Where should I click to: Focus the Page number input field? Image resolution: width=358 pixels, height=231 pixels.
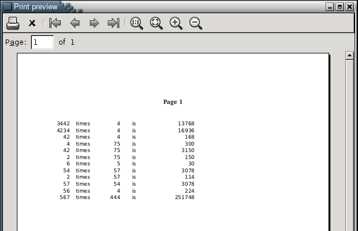(42, 42)
